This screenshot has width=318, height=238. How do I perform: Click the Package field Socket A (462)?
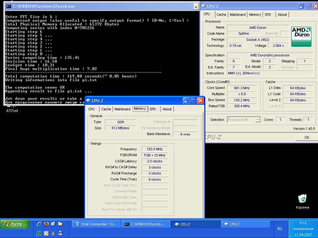click(x=258, y=40)
